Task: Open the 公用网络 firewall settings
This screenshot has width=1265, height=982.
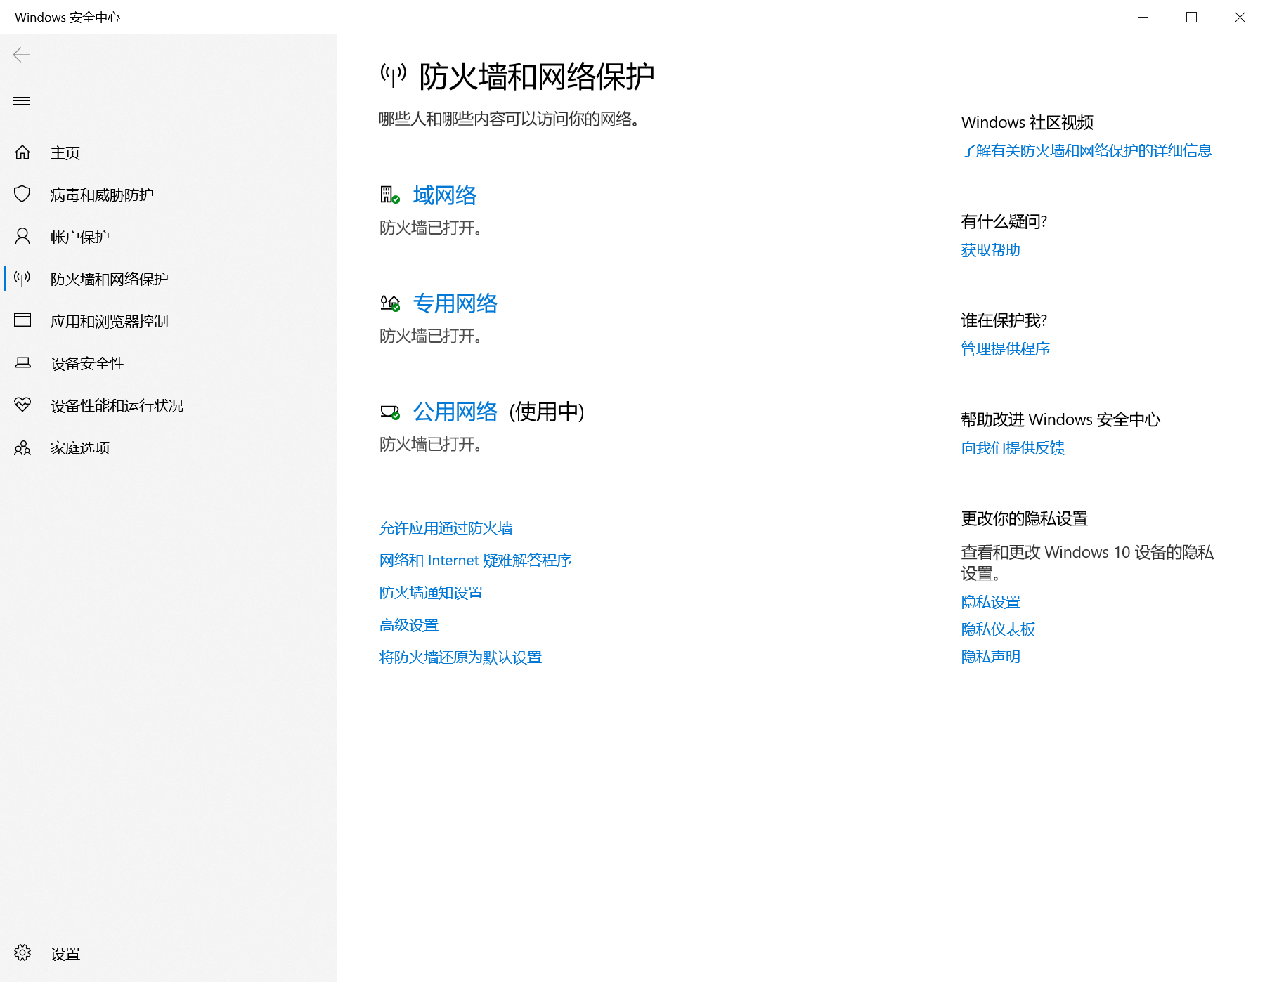Action: (455, 412)
